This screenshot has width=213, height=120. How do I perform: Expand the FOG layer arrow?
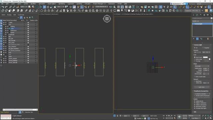pos(4,53)
